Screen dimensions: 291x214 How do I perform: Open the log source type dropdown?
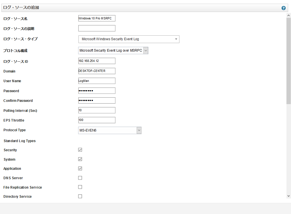click(x=129, y=39)
